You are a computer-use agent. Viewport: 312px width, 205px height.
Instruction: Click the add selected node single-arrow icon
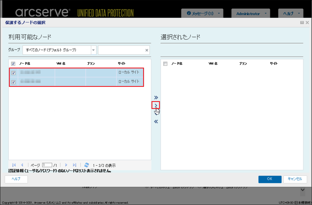(x=156, y=105)
